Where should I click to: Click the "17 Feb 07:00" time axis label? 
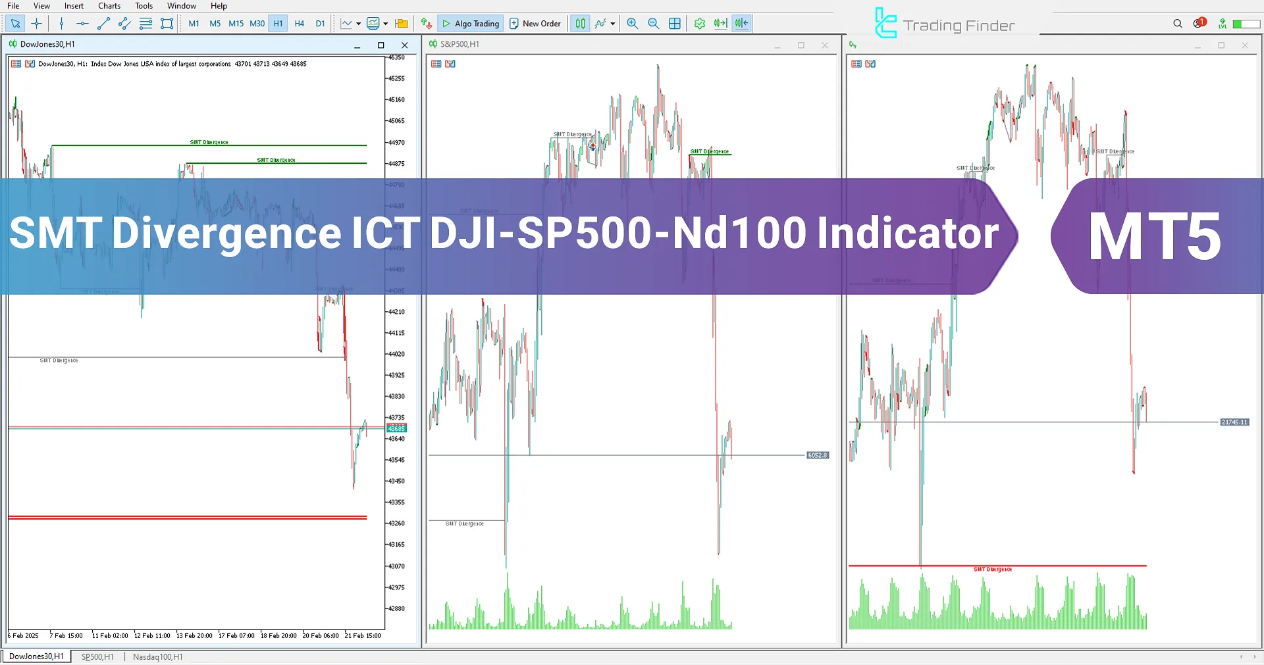(236, 636)
